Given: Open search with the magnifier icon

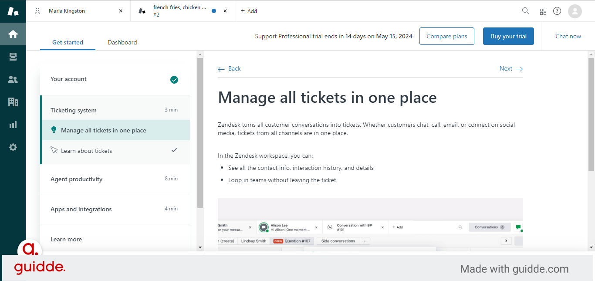Looking at the screenshot, I should (525, 11).
